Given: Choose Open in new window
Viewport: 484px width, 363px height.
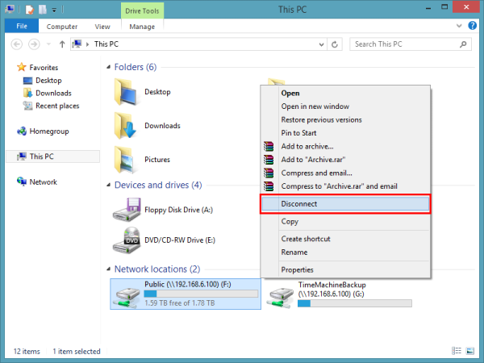Looking at the screenshot, I should click(345, 106).
